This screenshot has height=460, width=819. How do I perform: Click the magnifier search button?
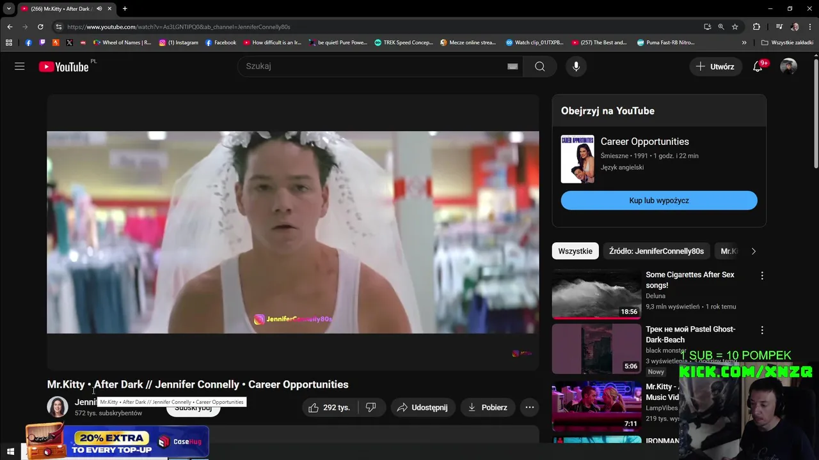point(539,66)
